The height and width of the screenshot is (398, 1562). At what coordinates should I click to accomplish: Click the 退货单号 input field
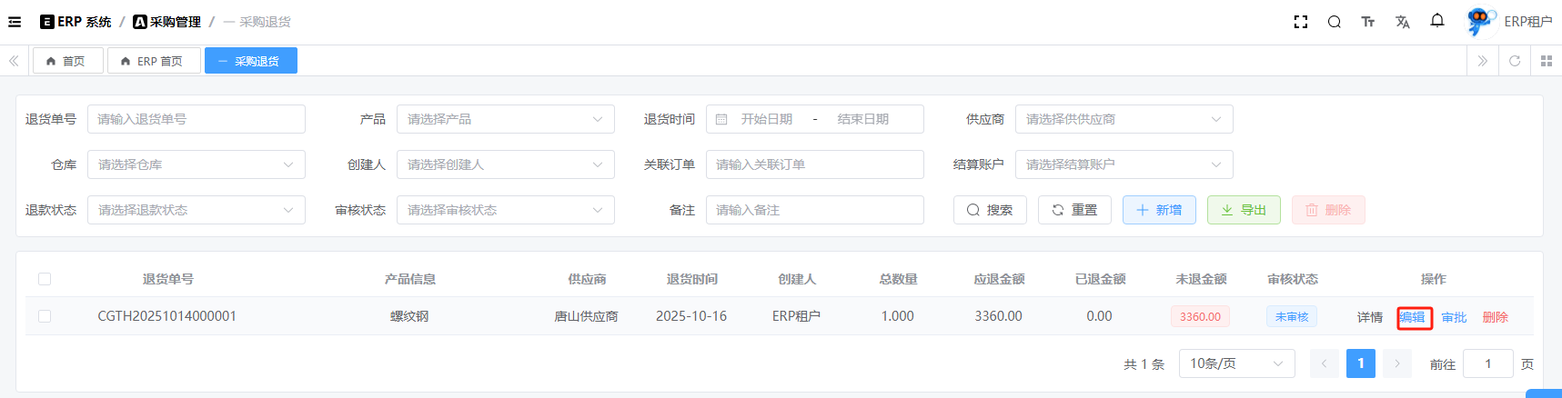pyautogui.click(x=196, y=119)
